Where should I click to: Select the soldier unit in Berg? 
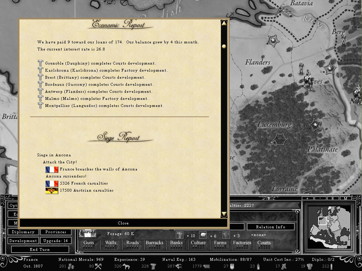(344, 39)
